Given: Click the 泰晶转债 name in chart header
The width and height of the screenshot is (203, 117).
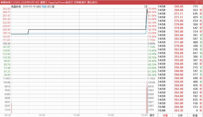Looking at the screenshot, I should tap(16, 7).
